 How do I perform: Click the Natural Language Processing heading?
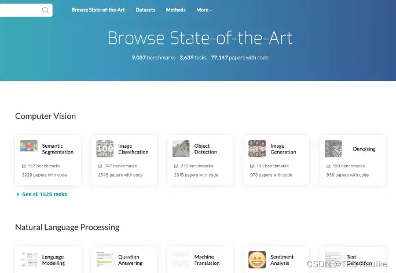tap(67, 227)
